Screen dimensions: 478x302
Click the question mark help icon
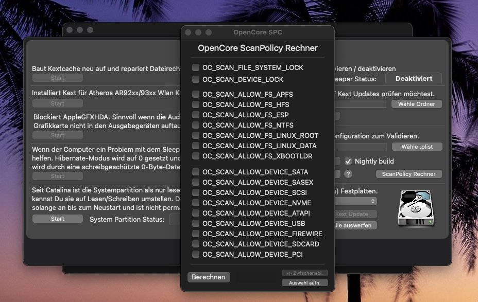pos(348,174)
